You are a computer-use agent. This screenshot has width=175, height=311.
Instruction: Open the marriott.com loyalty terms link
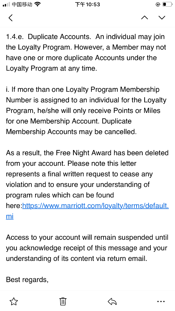pos(95,206)
